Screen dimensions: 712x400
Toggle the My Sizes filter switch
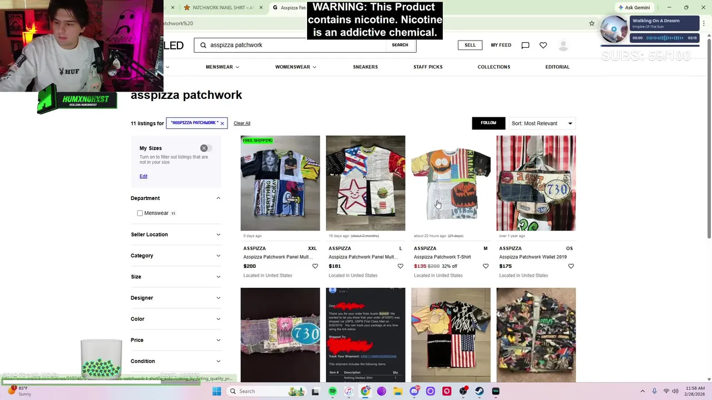pos(206,148)
